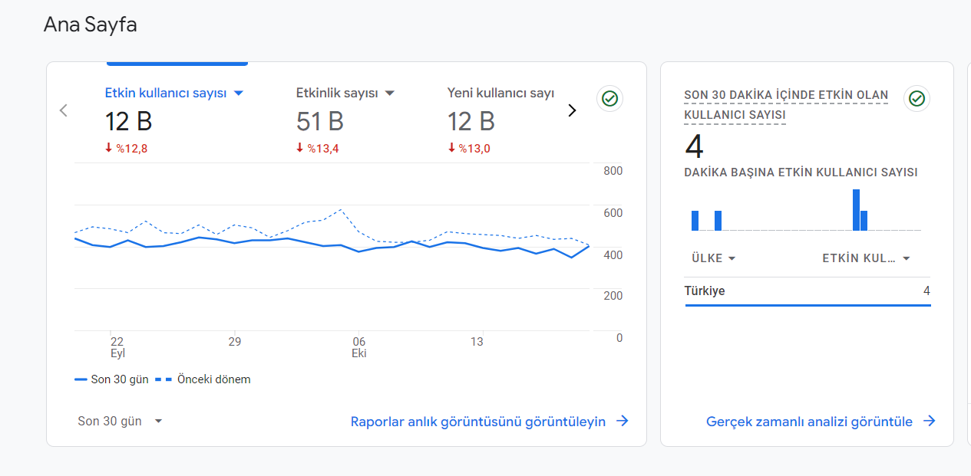The height and width of the screenshot is (476, 971).
Task: Click the Türkiye country row
Action: point(808,291)
